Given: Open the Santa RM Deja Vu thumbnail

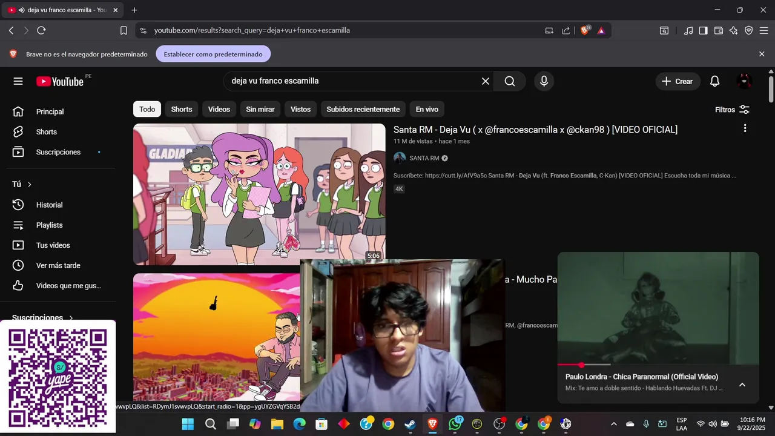Looking at the screenshot, I should pyautogui.click(x=259, y=194).
